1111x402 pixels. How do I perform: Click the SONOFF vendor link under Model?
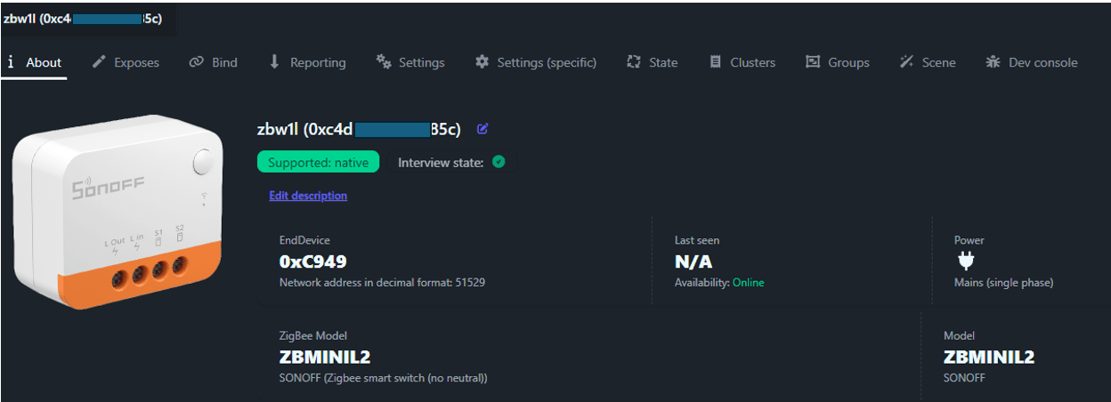(x=964, y=378)
